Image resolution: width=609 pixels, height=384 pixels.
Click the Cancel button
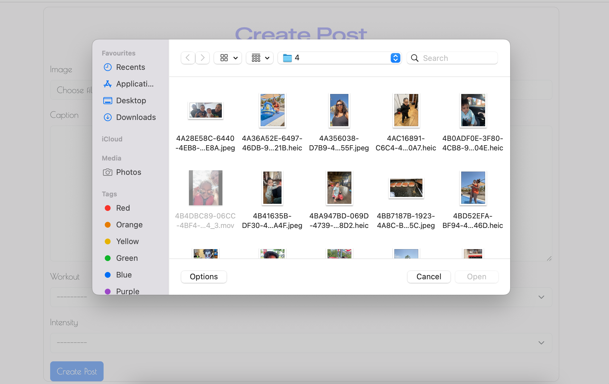(429, 277)
